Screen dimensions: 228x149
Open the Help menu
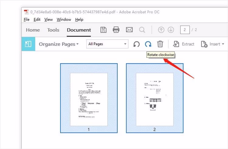[x=79, y=19]
